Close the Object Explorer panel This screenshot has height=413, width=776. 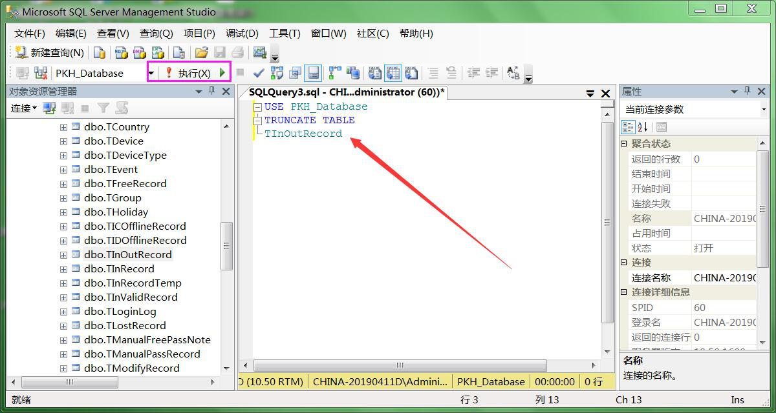[x=226, y=92]
